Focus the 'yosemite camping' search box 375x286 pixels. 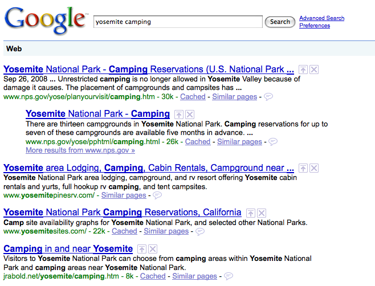pyautogui.click(x=178, y=22)
